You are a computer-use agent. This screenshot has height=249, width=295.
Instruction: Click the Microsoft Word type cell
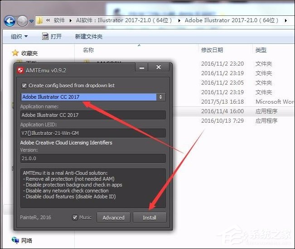tap(275, 102)
